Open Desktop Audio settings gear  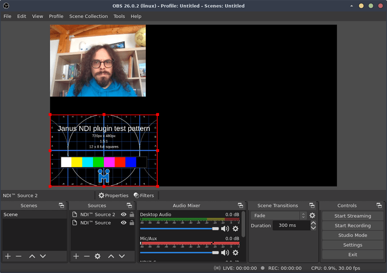(236, 229)
